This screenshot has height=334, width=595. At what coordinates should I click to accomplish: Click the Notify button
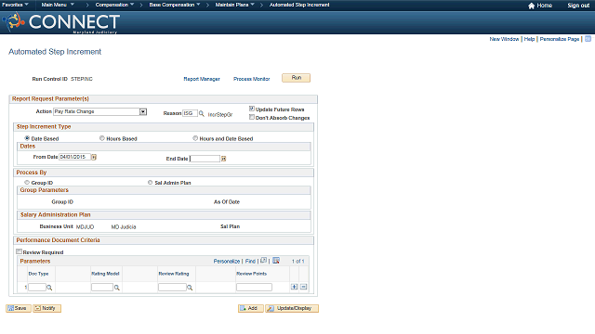point(46,308)
